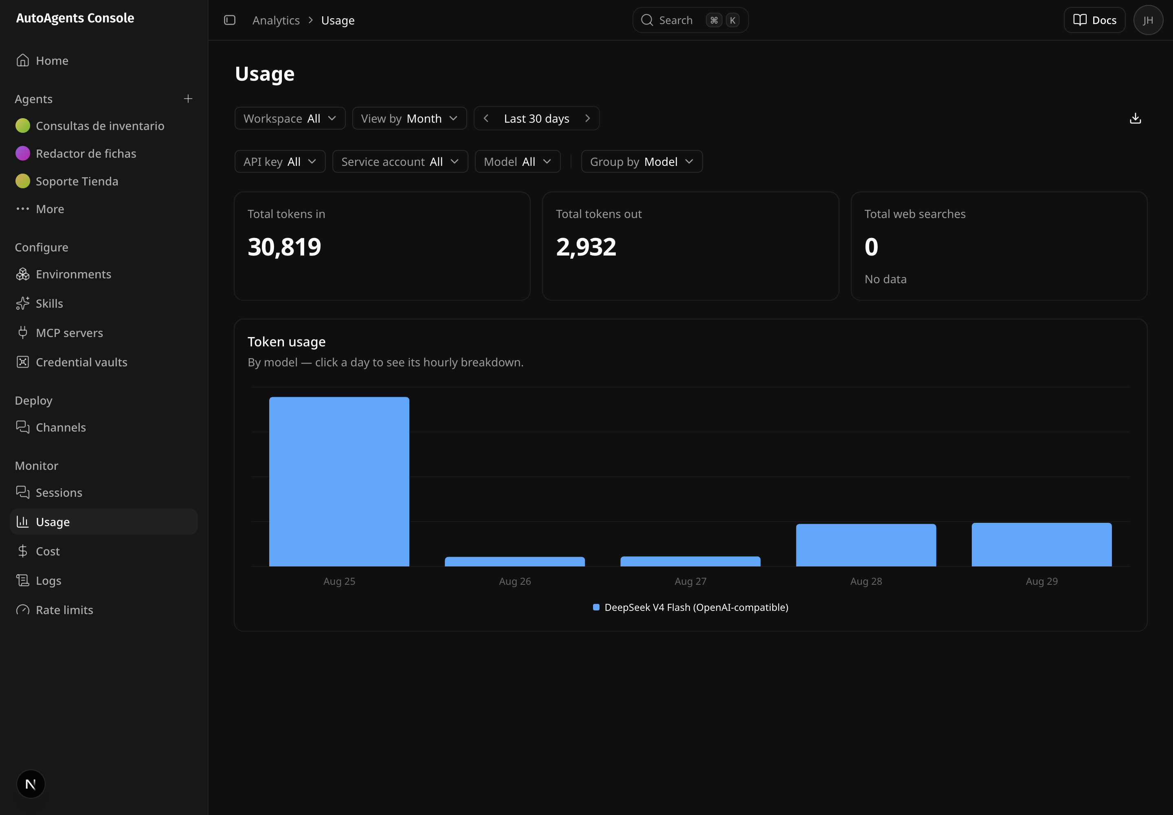This screenshot has height=815, width=1173.
Task: Click the download export icon
Action: click(x=1135, y=119)
